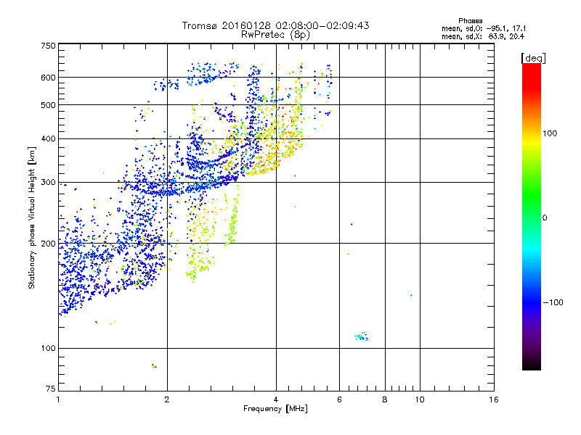
Task: Click the '100' colorbar tick label
Action: (x=550, y=133)
